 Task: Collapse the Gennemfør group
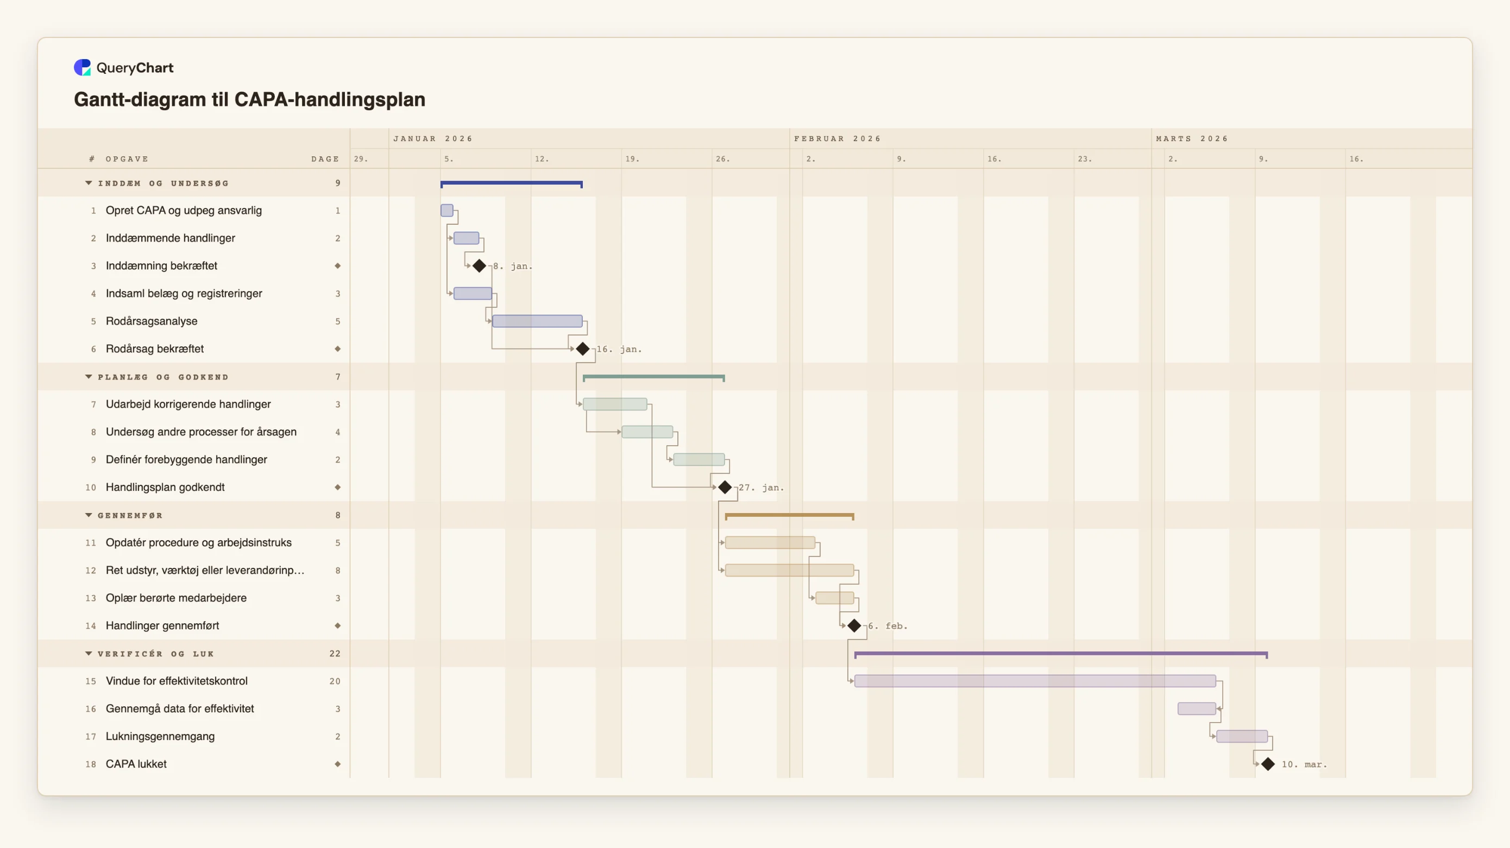89,515
